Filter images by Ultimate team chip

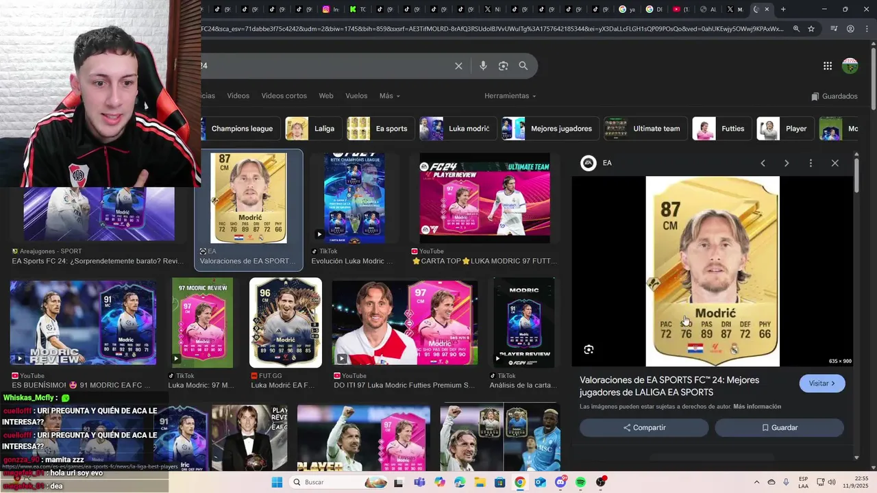tap(645, 129)
